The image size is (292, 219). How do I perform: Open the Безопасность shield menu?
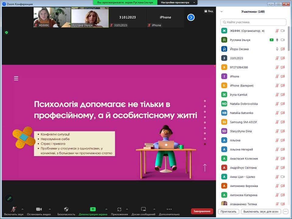click(x=66, y=211)
